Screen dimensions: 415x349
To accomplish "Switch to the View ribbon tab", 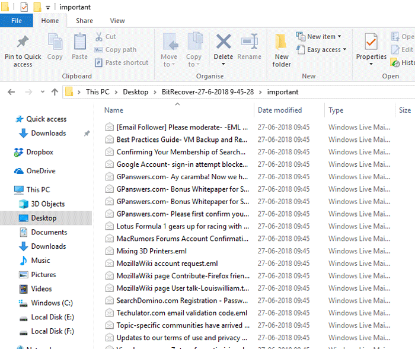I will pyautogui.click(x=117, y=21).
